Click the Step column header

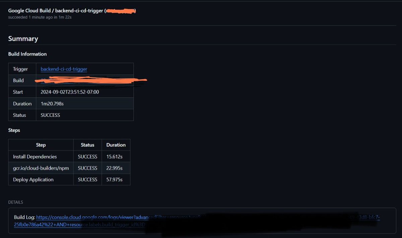coord(41,145)
